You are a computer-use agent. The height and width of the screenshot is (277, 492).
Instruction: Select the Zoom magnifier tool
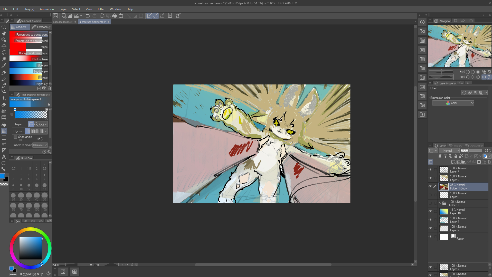tap(4, 27)
